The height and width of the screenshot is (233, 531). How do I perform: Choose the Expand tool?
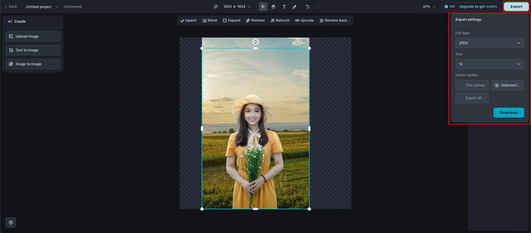pos(231,20)
